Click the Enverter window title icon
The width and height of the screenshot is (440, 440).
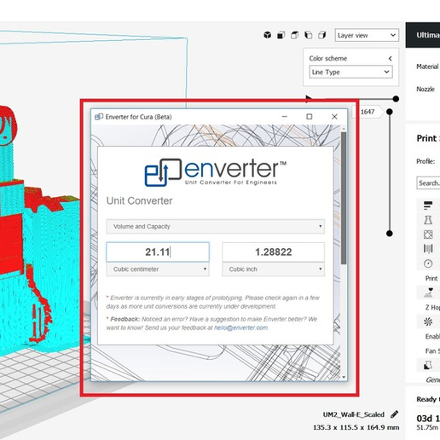pos(99,117)
